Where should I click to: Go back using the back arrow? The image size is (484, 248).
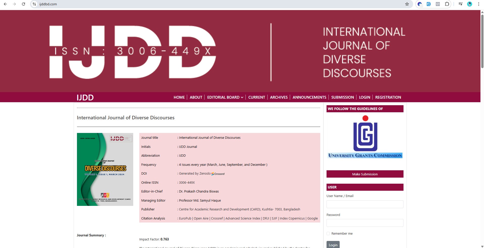(x=6, y=4)
